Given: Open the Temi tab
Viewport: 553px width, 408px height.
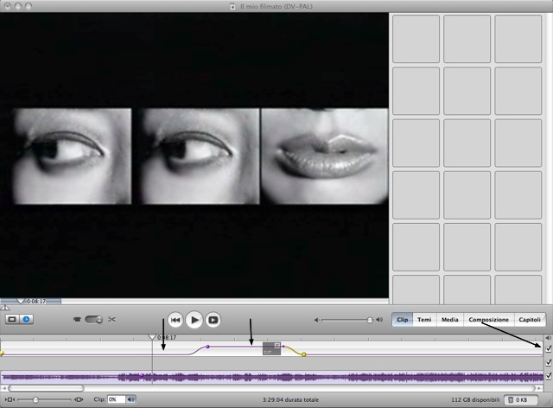Looking at the screenshot, I should point(424,320).
